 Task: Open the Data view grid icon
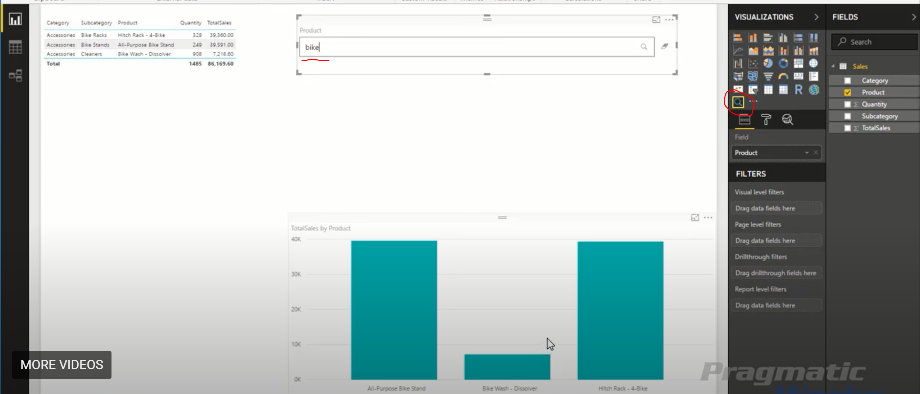tap(15, 47)
